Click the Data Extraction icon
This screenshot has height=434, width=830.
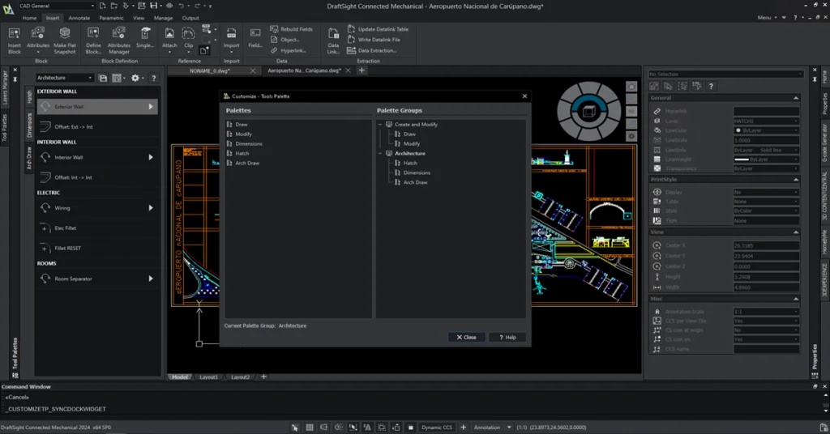point(350,50)
